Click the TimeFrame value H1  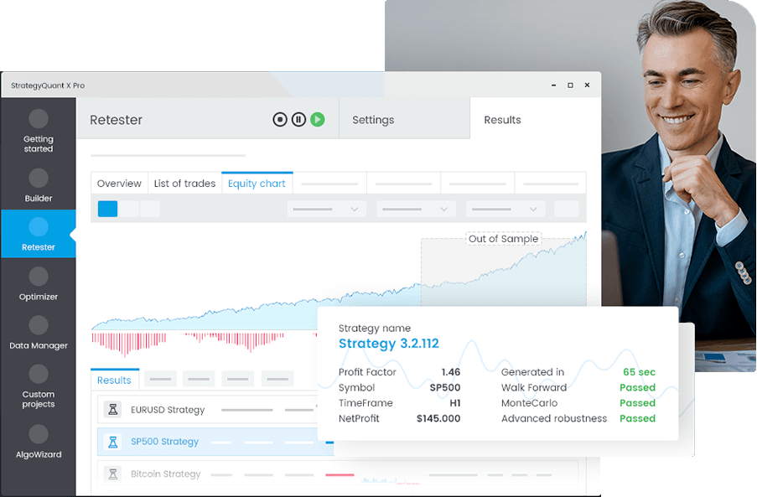pyautogui.click(x=454, y=403)
